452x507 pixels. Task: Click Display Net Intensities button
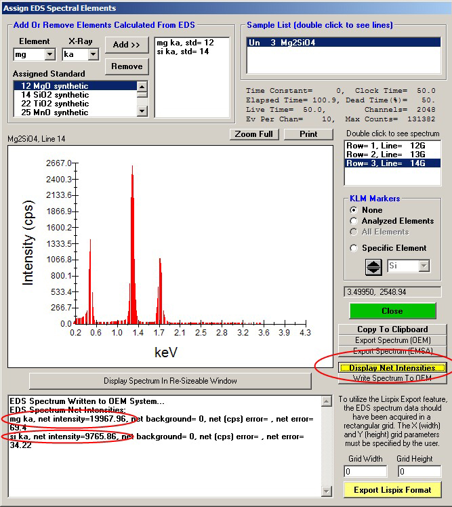392,367
